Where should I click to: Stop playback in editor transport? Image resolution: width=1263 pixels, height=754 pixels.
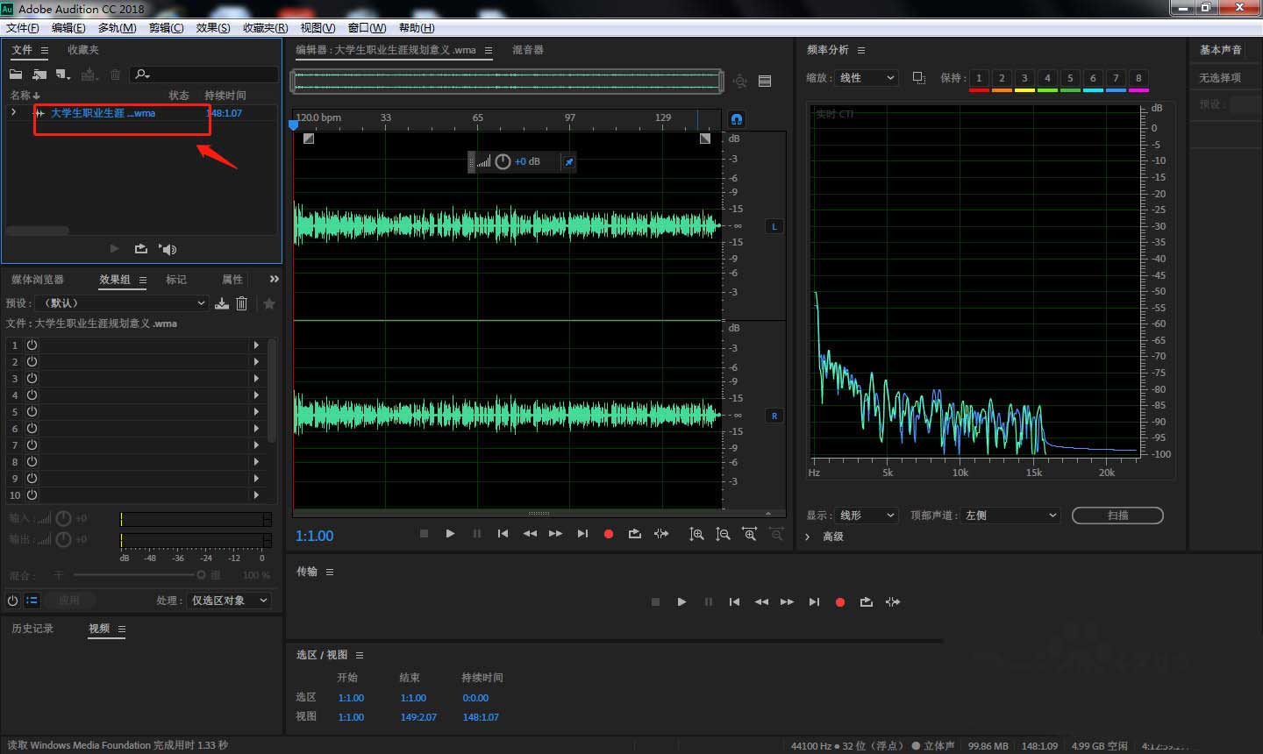tap(424, 534)
